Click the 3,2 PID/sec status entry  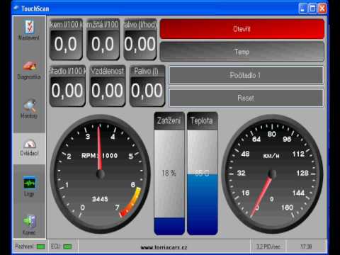pyautogui.click(x=268, y=246)
